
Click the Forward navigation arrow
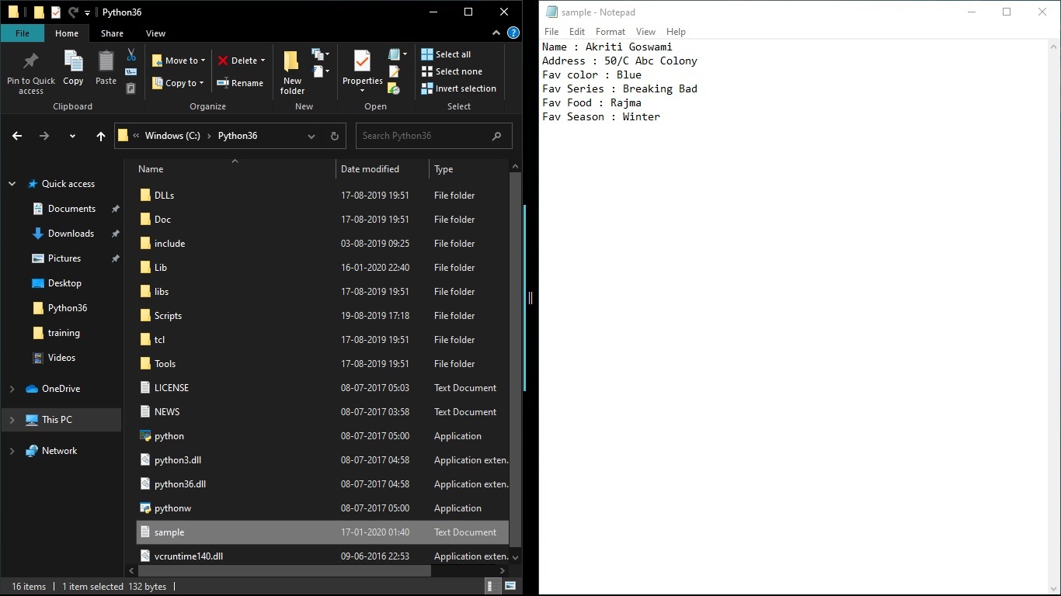[x=44, y=136]
